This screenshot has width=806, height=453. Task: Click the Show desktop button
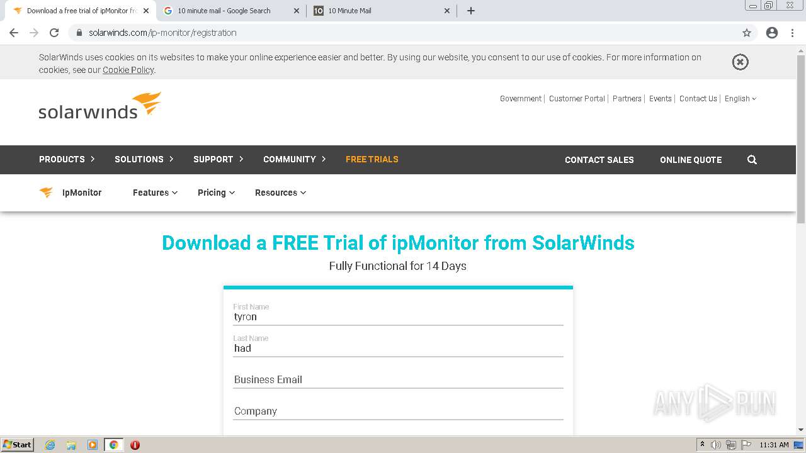(800, 445)
